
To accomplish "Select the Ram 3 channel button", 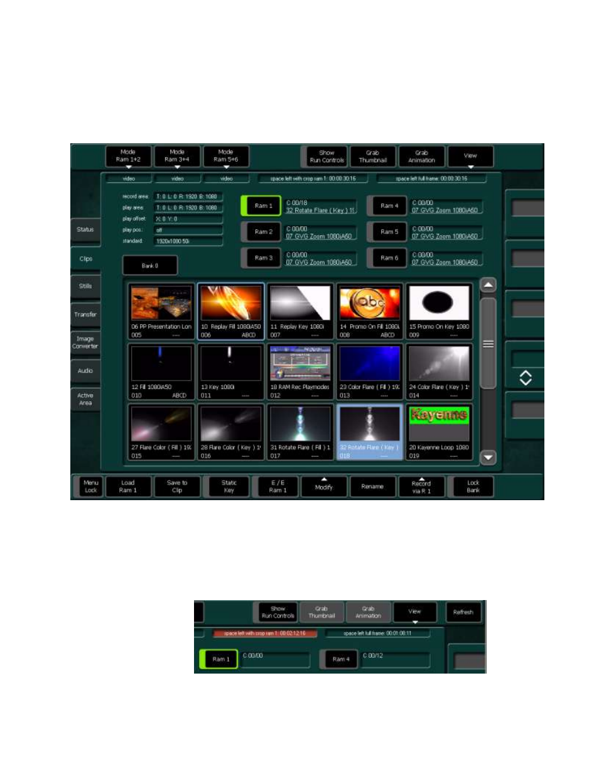I will [261, 258].
